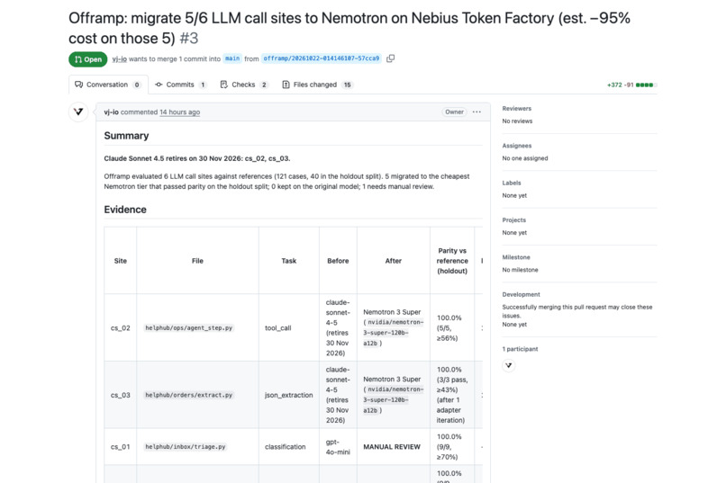Viewport: 726px width, 483px height.
Task: Click the '#3' pull request number
Action: (x=188, y=39)
